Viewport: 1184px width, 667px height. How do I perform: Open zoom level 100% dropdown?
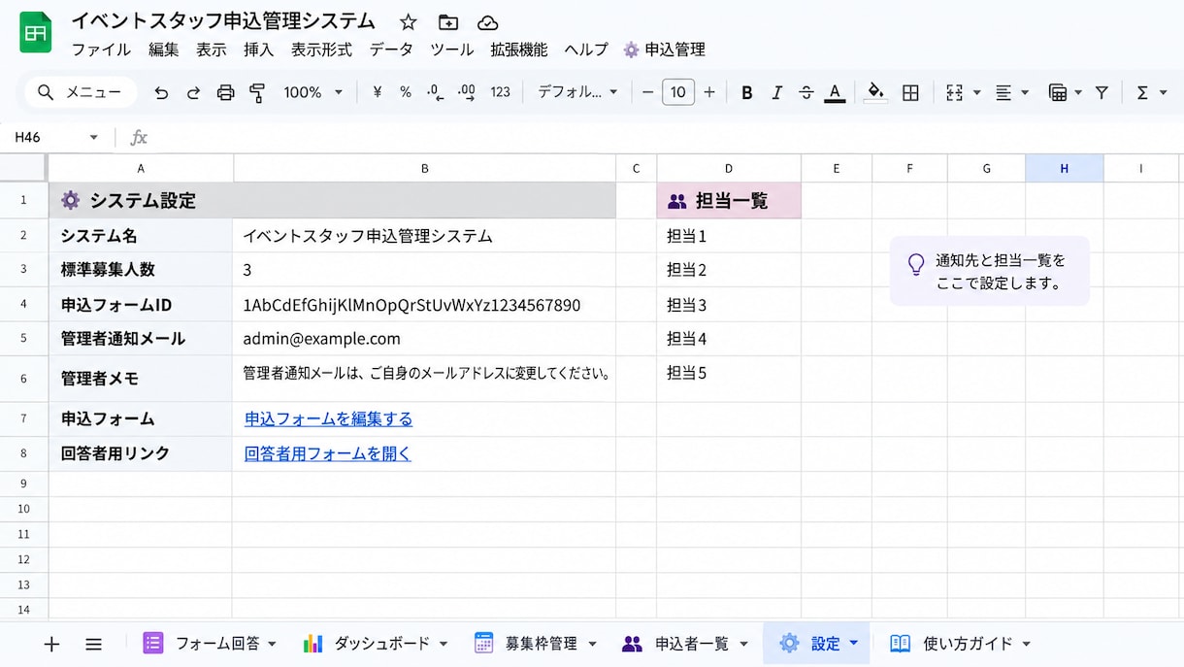pyautogui.click(x=312, y=92)
